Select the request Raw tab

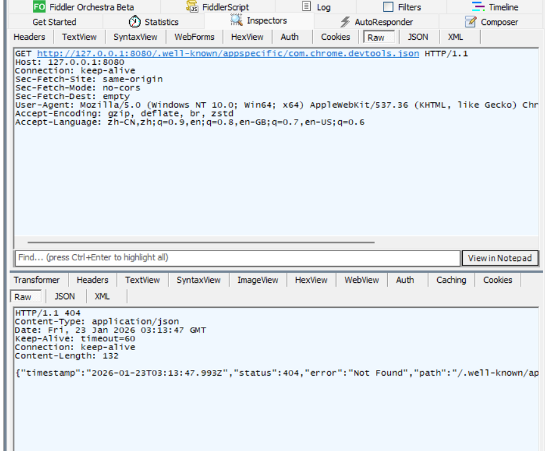(x=379, y=37)
